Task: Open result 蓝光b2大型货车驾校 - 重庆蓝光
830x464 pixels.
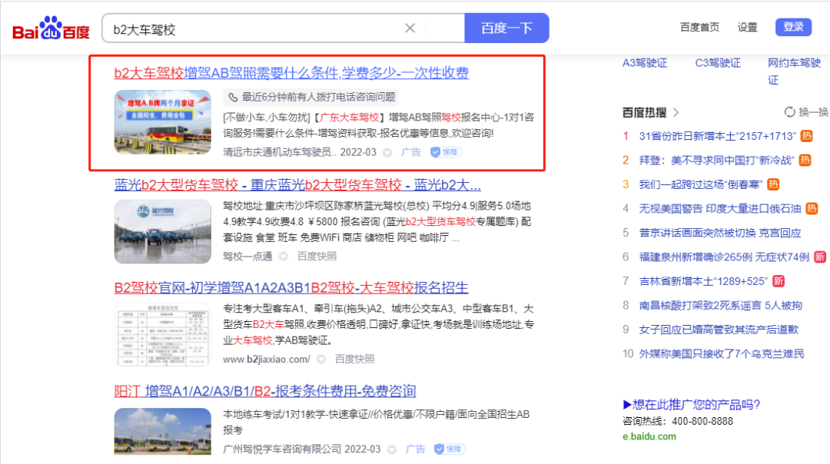Action: [297, 185]
